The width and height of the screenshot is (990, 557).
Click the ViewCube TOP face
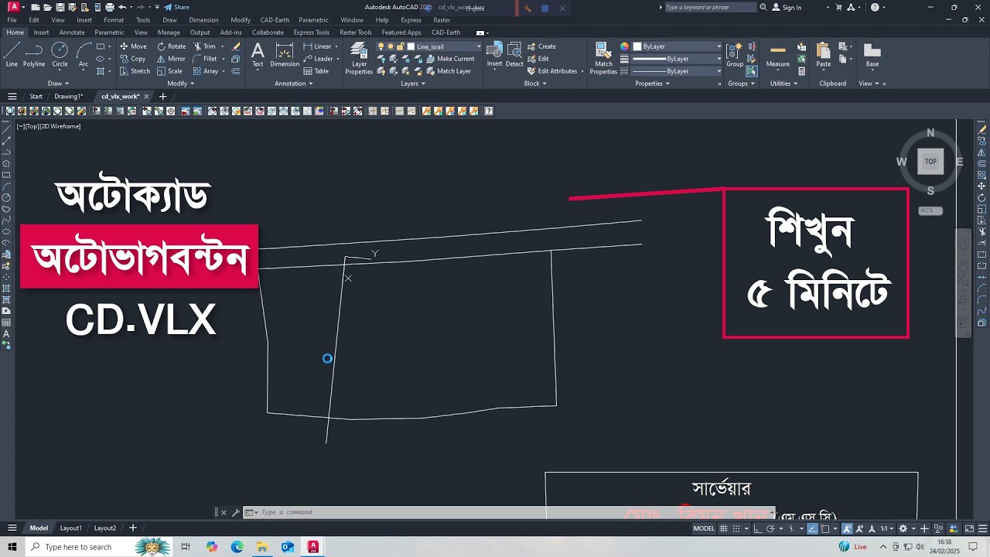pyautogui.click(x=930, y=162)
